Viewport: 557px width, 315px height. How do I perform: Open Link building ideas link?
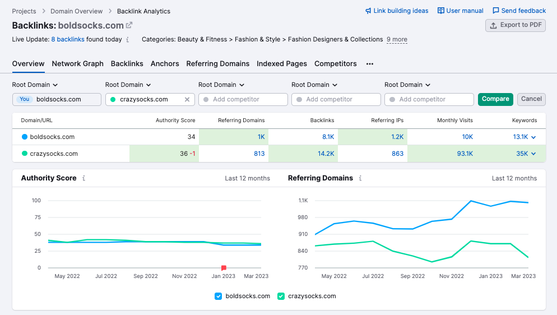(397, 11)
